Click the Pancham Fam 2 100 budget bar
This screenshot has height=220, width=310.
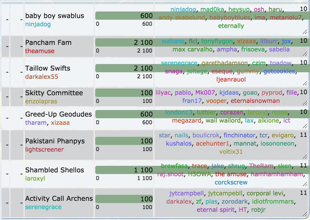124,42
